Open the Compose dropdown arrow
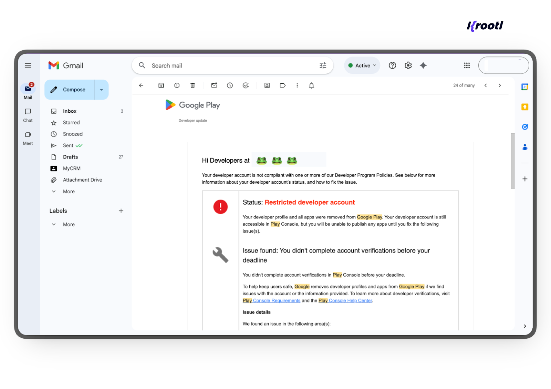 click(x=102, y=90)
